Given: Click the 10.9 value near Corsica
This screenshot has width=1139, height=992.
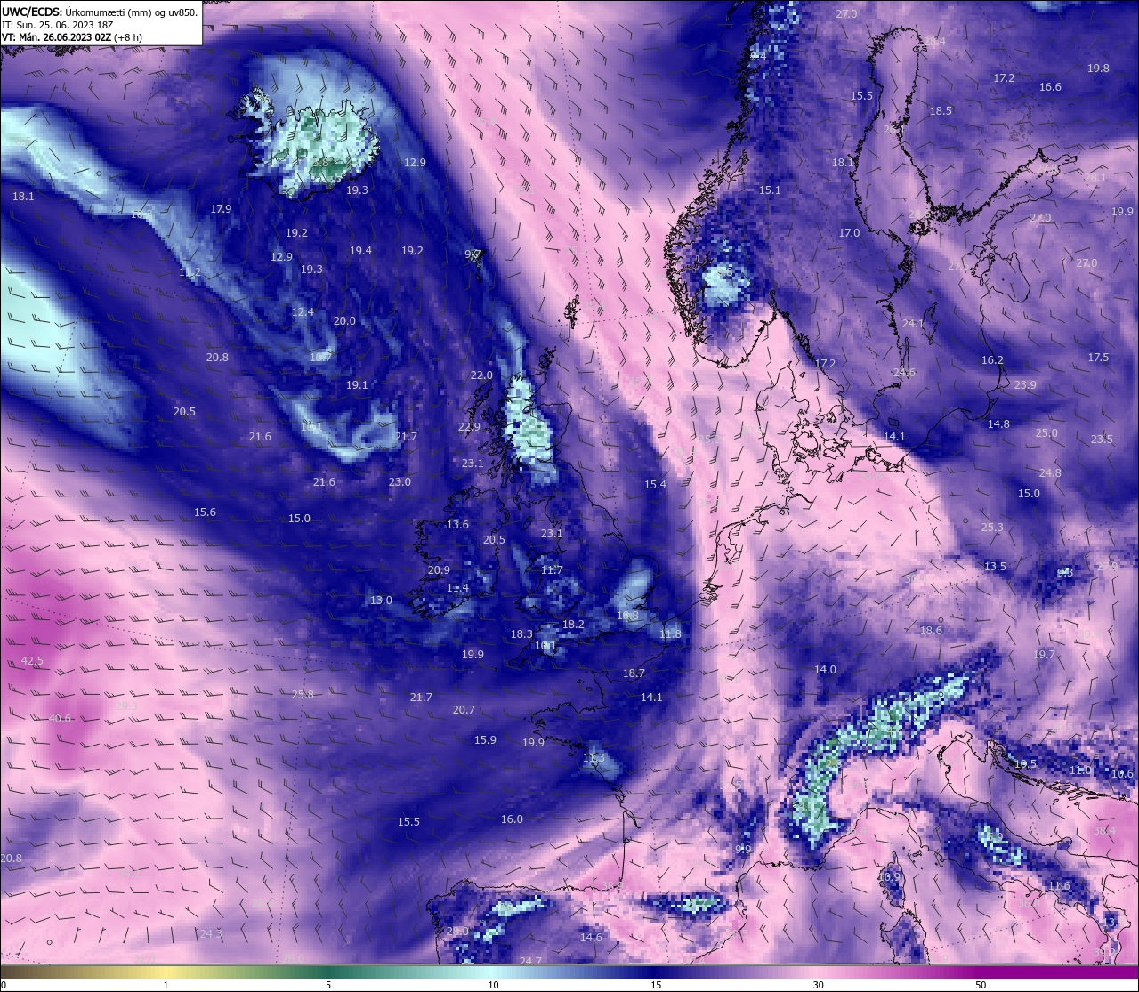Looking at the screenshot, I should (889, 877).
